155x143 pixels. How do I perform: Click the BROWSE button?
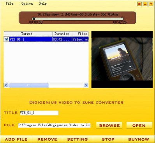tap(109, 126)
